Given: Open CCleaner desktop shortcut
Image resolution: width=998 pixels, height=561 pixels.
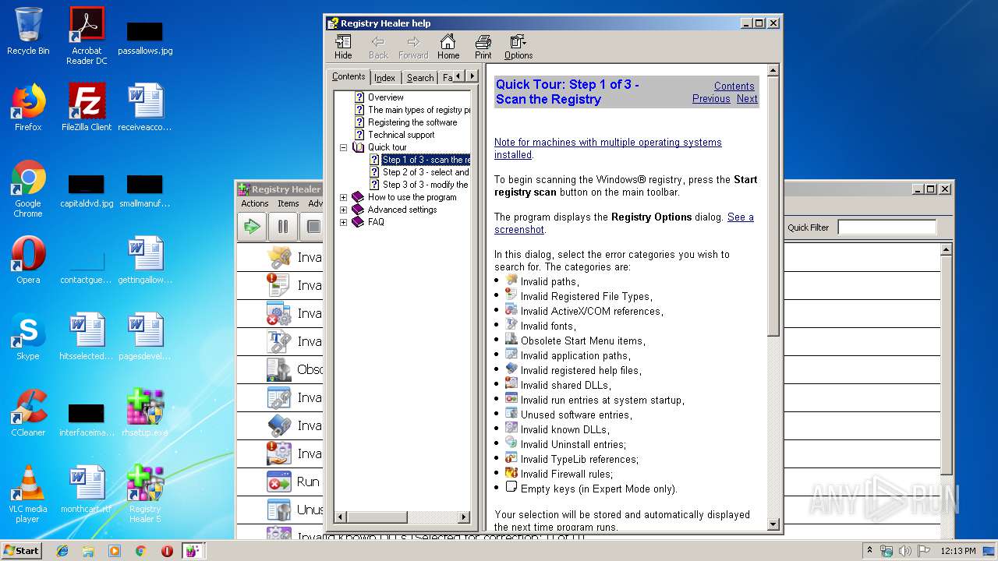Looking at the screenshot, I should [x=28, y=413].
